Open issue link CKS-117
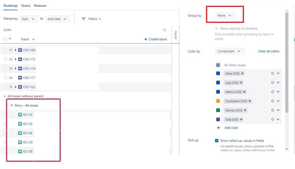This screenshot has width=295, height=169. pyautogui.click(x=29, y=78)
